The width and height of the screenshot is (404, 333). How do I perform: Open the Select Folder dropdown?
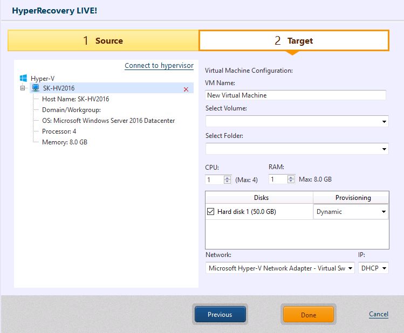384,149
